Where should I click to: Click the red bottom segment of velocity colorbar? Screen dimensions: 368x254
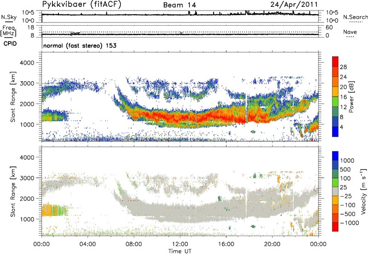pos(335,227)
